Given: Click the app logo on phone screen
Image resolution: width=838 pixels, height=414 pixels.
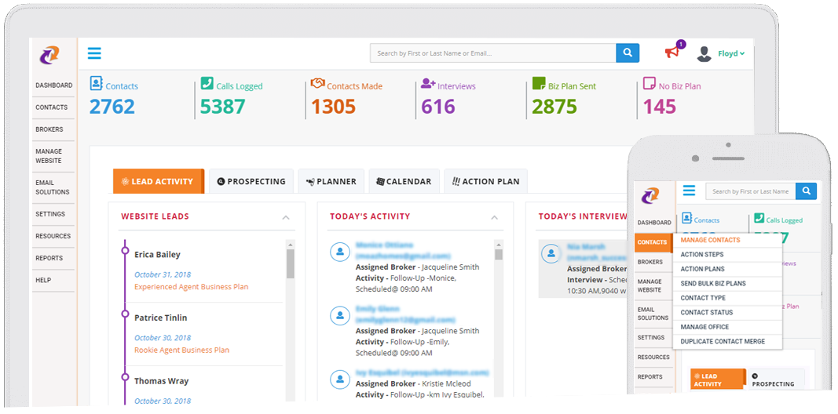Looking at the screenshot, I should pyautogui.click(x=650, y=196).
